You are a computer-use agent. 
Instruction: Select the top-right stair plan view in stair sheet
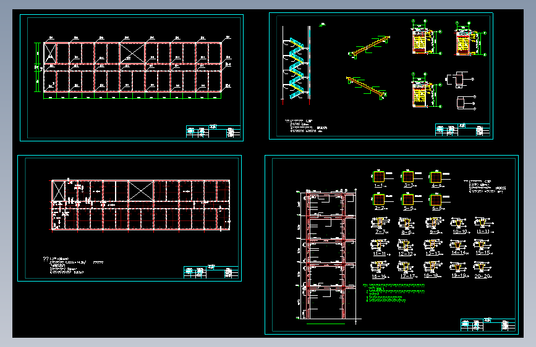[x=470, y=39]
